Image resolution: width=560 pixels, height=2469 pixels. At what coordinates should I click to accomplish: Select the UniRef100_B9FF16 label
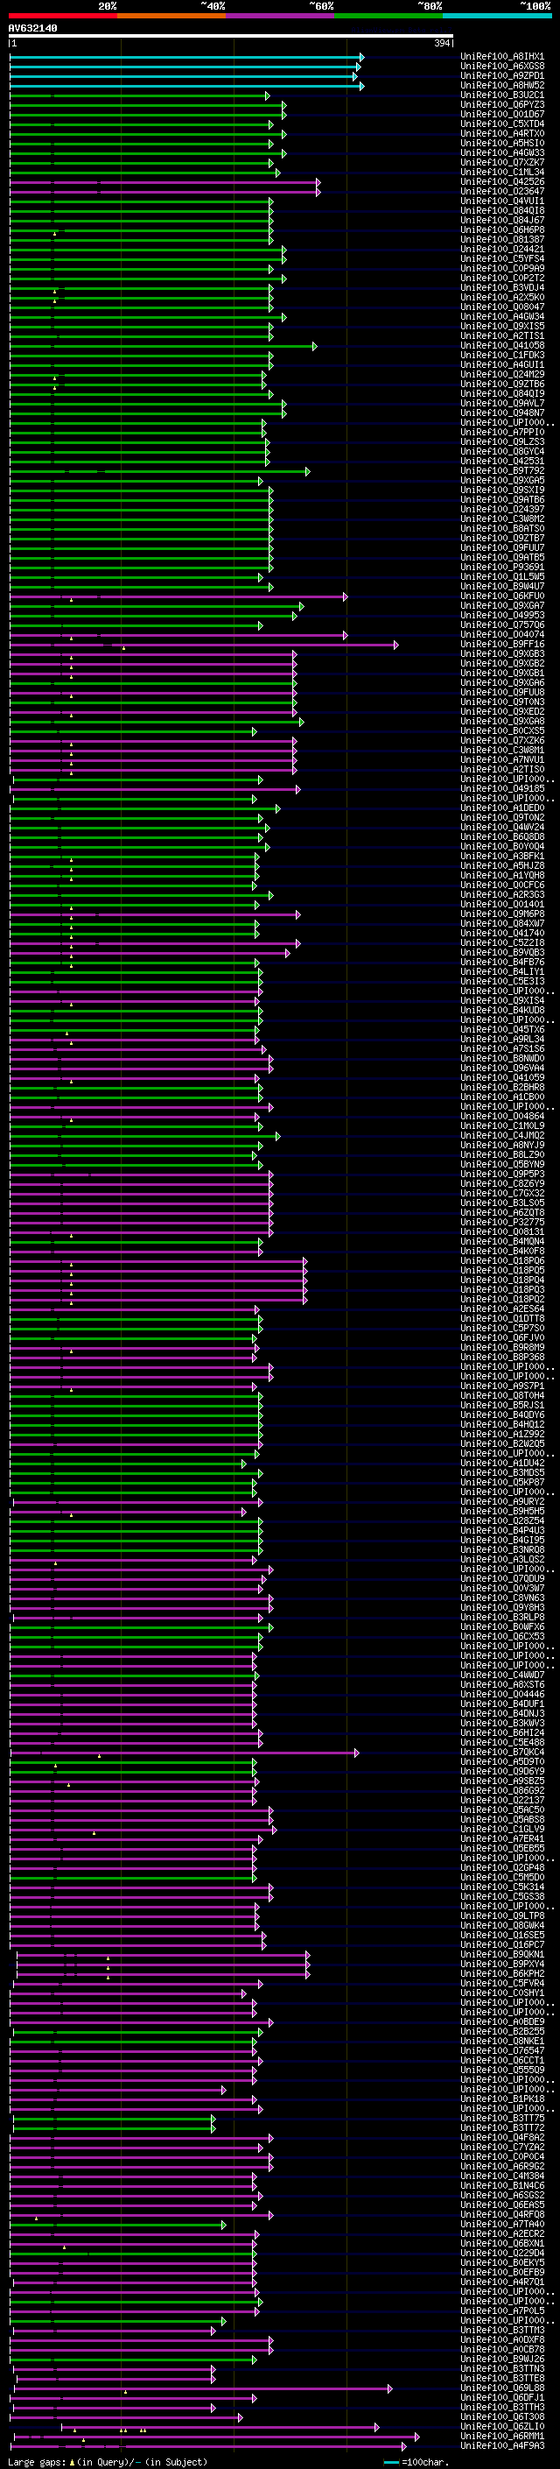click(x=502, y=645)
